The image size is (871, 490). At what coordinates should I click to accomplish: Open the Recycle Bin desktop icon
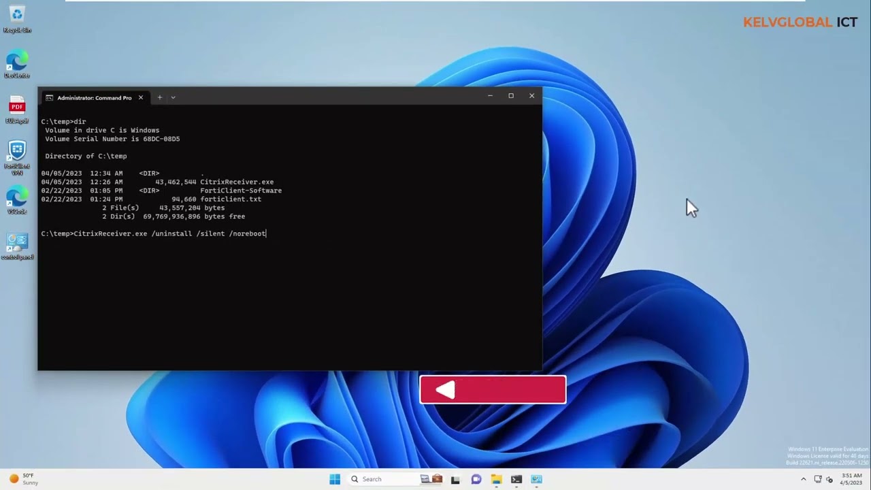tap(17, 19)
